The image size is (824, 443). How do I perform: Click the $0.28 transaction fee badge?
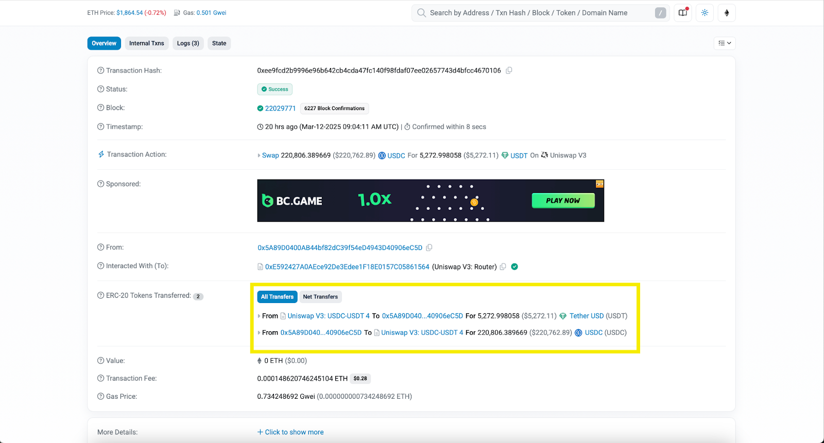[360, 379]
